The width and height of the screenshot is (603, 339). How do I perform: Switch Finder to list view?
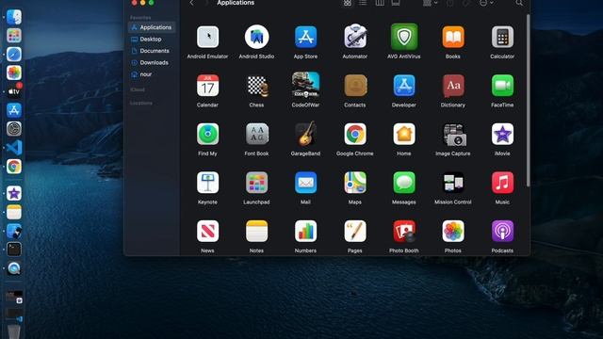point(363,3)
